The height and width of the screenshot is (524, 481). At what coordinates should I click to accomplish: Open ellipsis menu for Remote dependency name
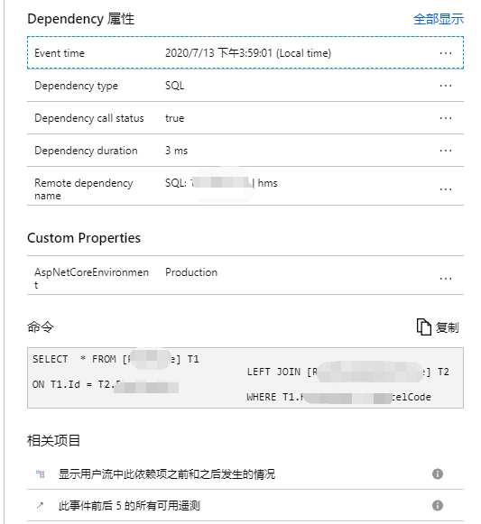[x=446, y=189]
